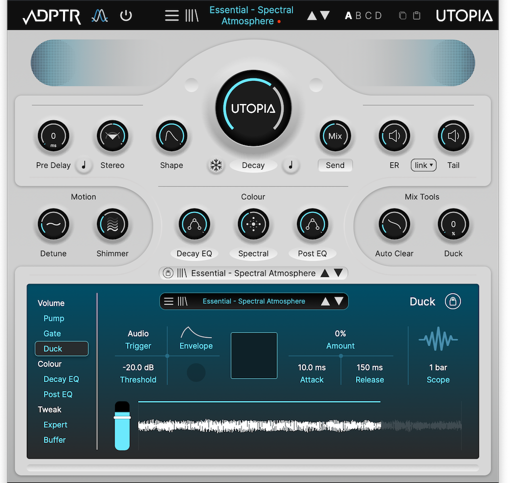Image resolution: width=512 pixels, height=483 pixels.
Task: Click the Envelope curve icon
Action: [196, 332]
